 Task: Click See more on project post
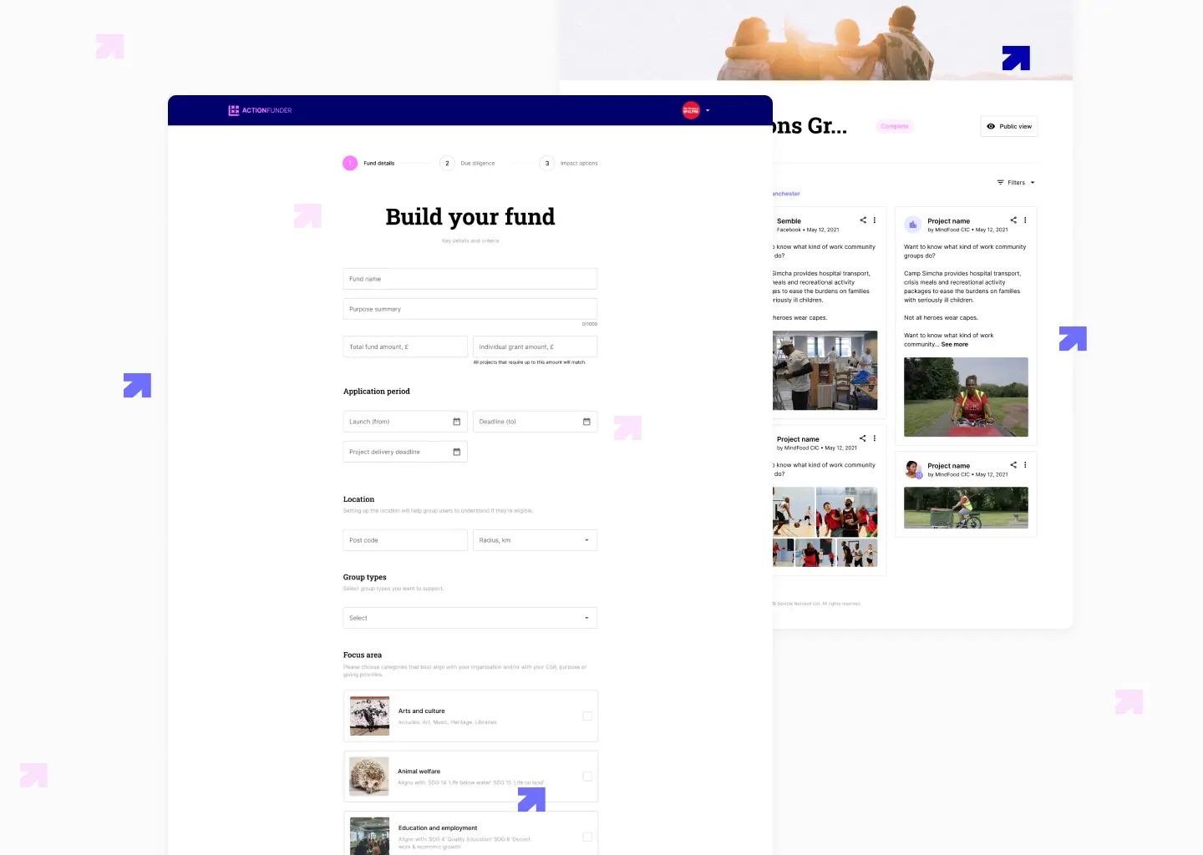955,344
